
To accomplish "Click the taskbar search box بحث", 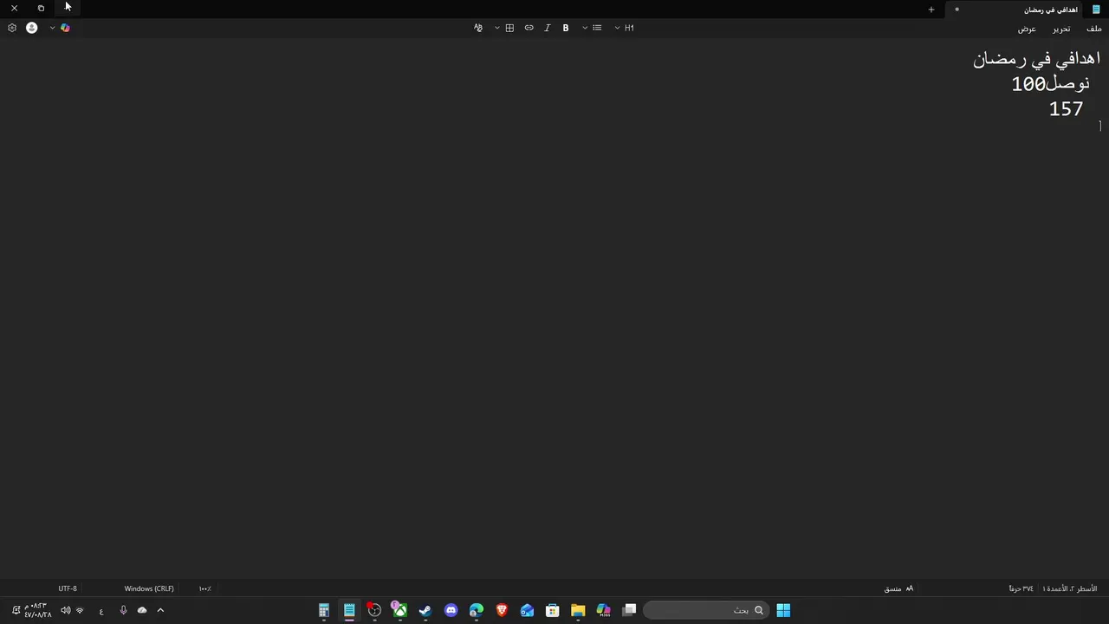I will pyautogui.click(x=705, y=610).
